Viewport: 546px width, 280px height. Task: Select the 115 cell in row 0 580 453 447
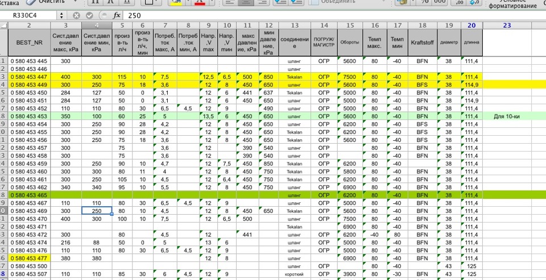pos(122,77)
